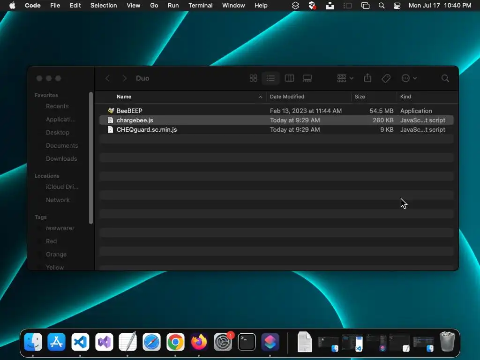480x360 pixels.
Task: Toggle the Name sort direction arrow
Action: tap(260, 97)
